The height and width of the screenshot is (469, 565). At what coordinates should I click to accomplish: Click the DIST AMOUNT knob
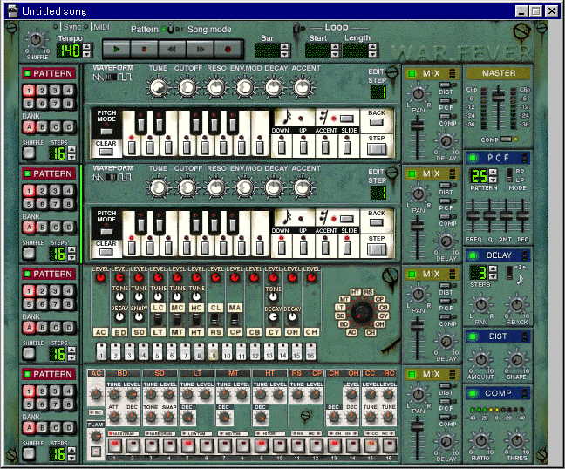coord(481,359)
